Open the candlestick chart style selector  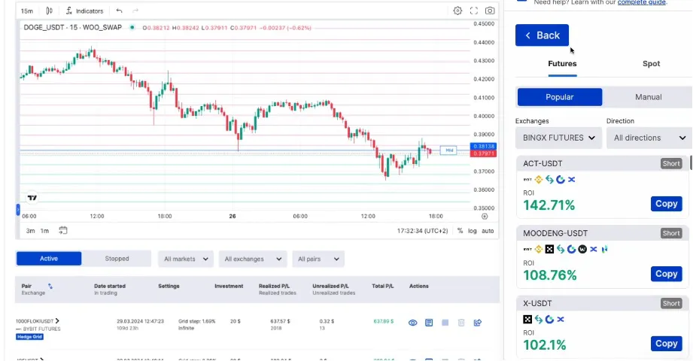pos(49,11)
